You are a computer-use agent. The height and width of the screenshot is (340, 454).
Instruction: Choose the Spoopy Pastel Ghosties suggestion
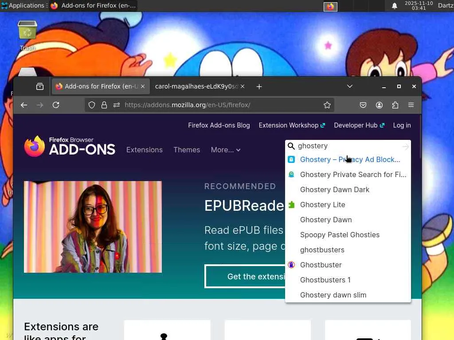click(348, 235)
